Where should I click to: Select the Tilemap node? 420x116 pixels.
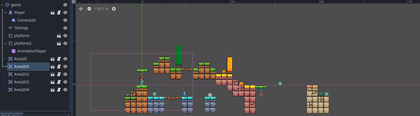coord(21,28)
